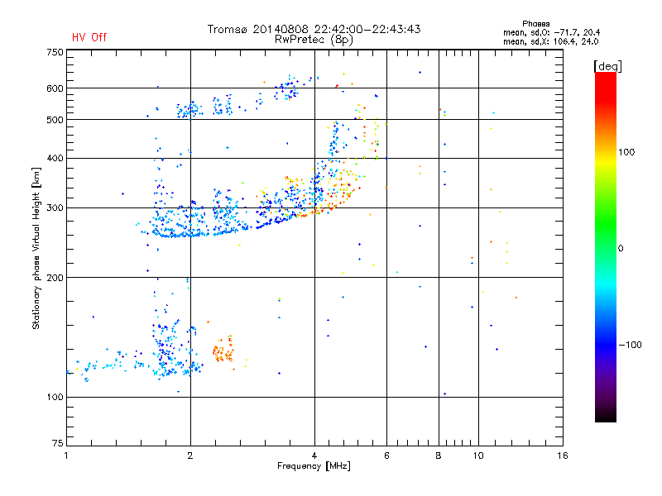Click the x-axis tick label '10'
662x496 pixels.
[478, 455]
